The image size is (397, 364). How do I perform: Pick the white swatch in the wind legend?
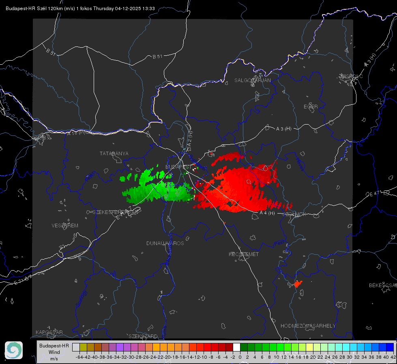pyautogui.click(x=236, y=347)
